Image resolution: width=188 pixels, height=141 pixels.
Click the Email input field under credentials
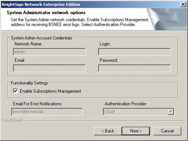(49, 68)
